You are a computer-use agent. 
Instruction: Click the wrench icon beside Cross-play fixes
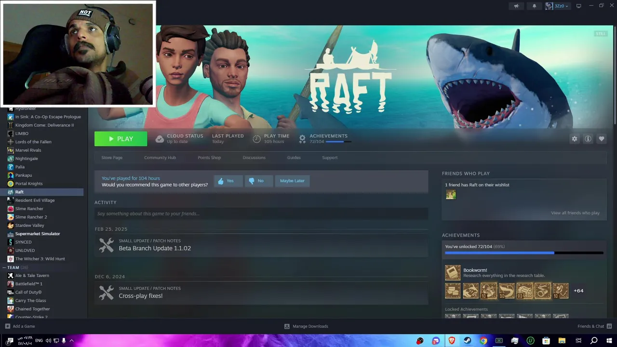106,293
